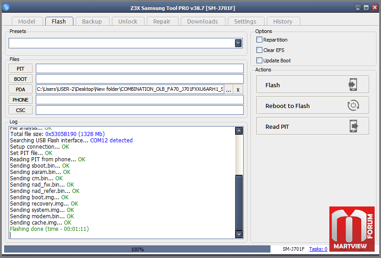Screen dimensions: 381x258
Task: Click the BOOT file path field
Action: click(140, 79)
